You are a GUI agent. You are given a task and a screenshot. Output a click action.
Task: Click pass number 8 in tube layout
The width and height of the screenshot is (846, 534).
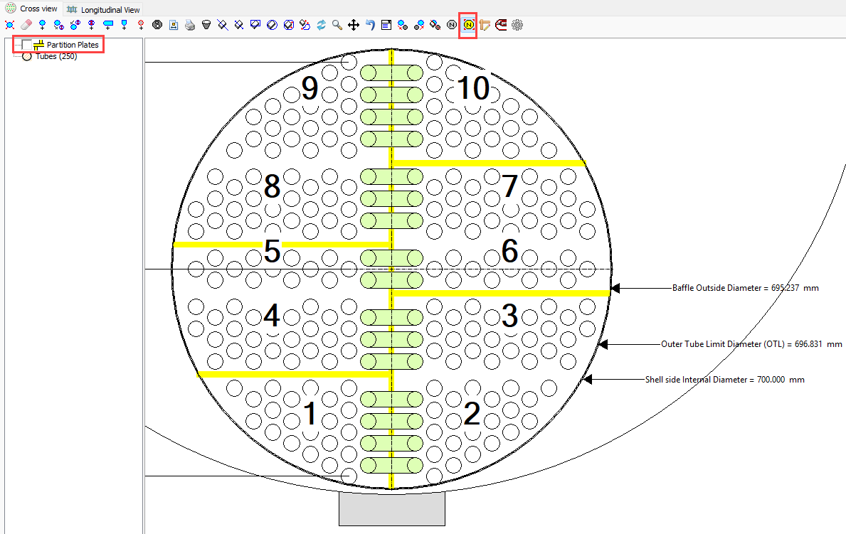click(x=272, y=186)
